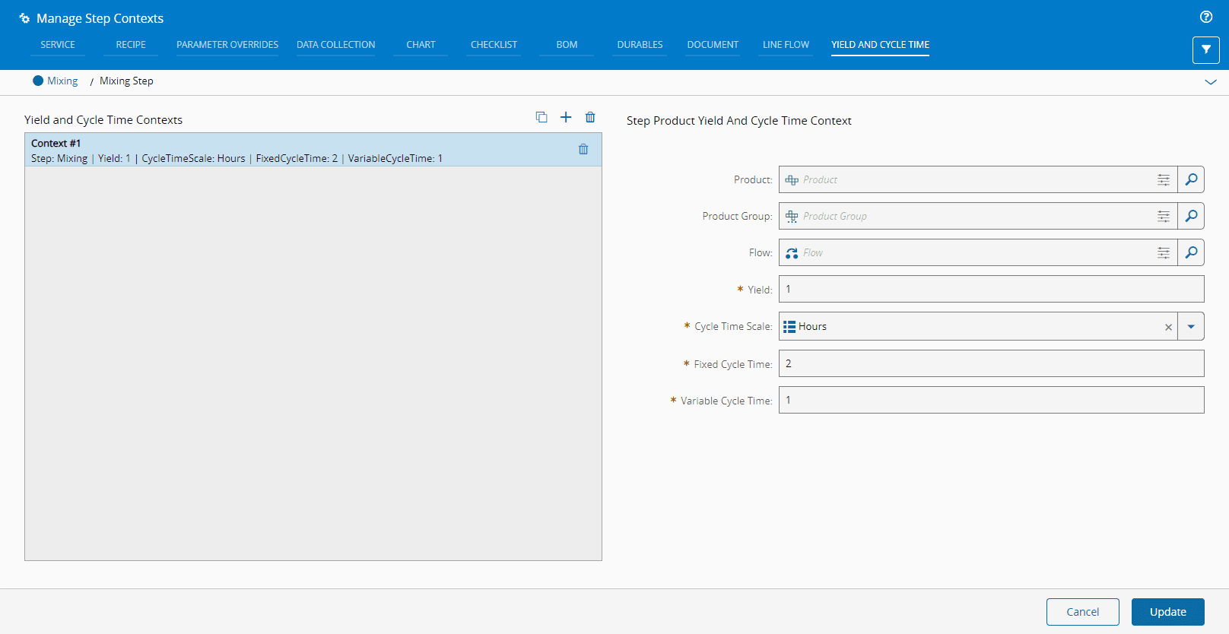This screenshot has height=634, width=1229.
Task: Copy the selected context with duplicate icon
Action: point(541,117)
